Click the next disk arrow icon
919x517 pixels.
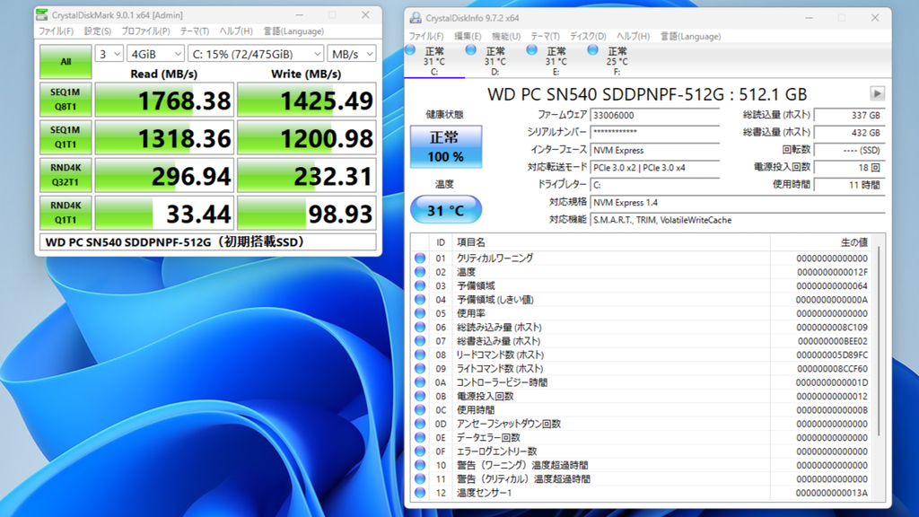pyautogui.click(x=877, y=94)
